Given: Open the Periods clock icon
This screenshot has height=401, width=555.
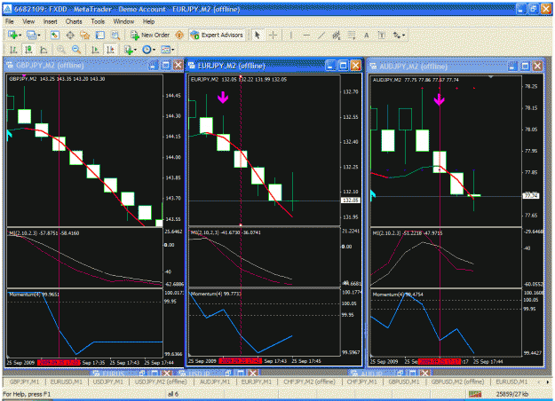Looking at the screenshot, I should (x=147, y=50).
